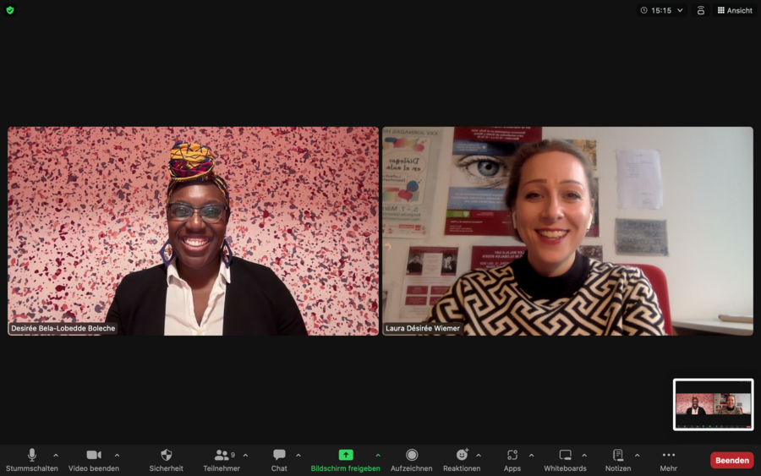Open the Ansicht view layout menu
The height and width of the screenshot is (476, 761).
pos(735,10)
